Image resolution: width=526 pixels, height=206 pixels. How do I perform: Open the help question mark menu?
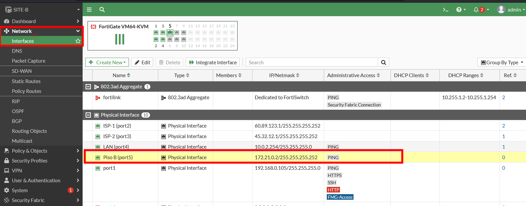[461, 10]
